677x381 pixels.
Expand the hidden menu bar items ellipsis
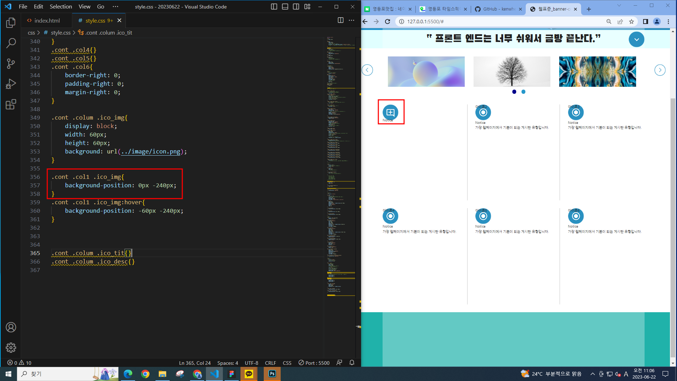pyautogui.click(x=115, y=7)
